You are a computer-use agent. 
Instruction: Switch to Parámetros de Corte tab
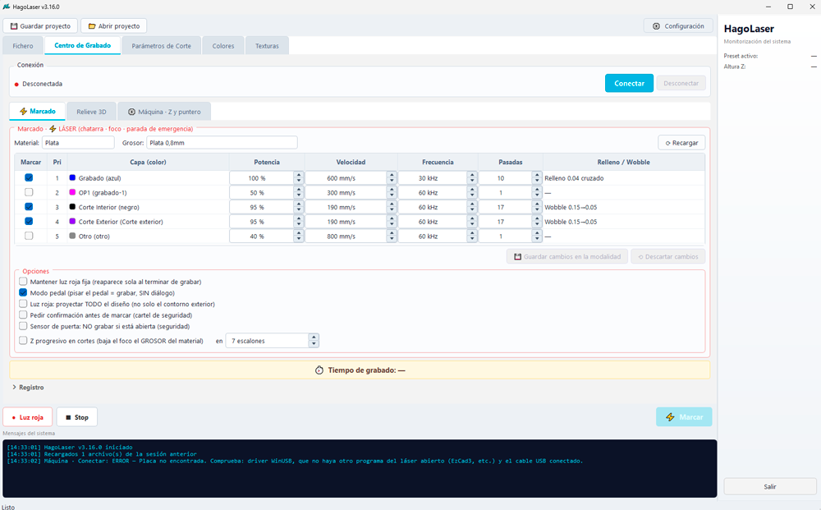click(x=161, y=46)
